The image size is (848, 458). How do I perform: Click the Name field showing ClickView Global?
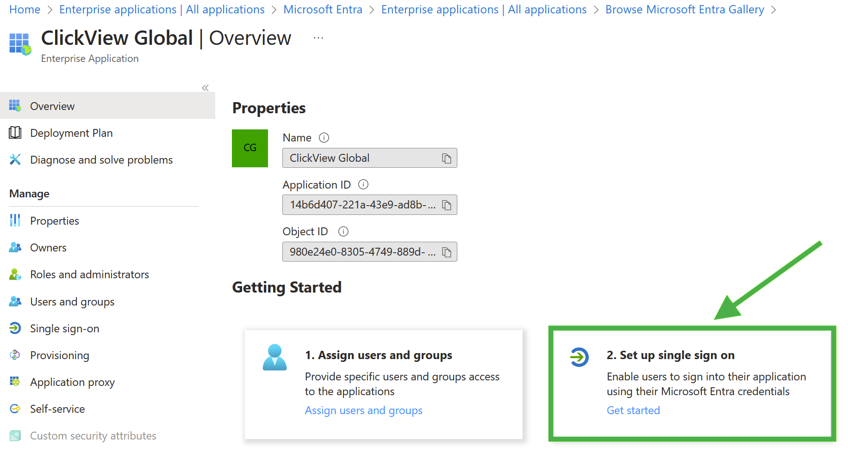pos(369,158)
